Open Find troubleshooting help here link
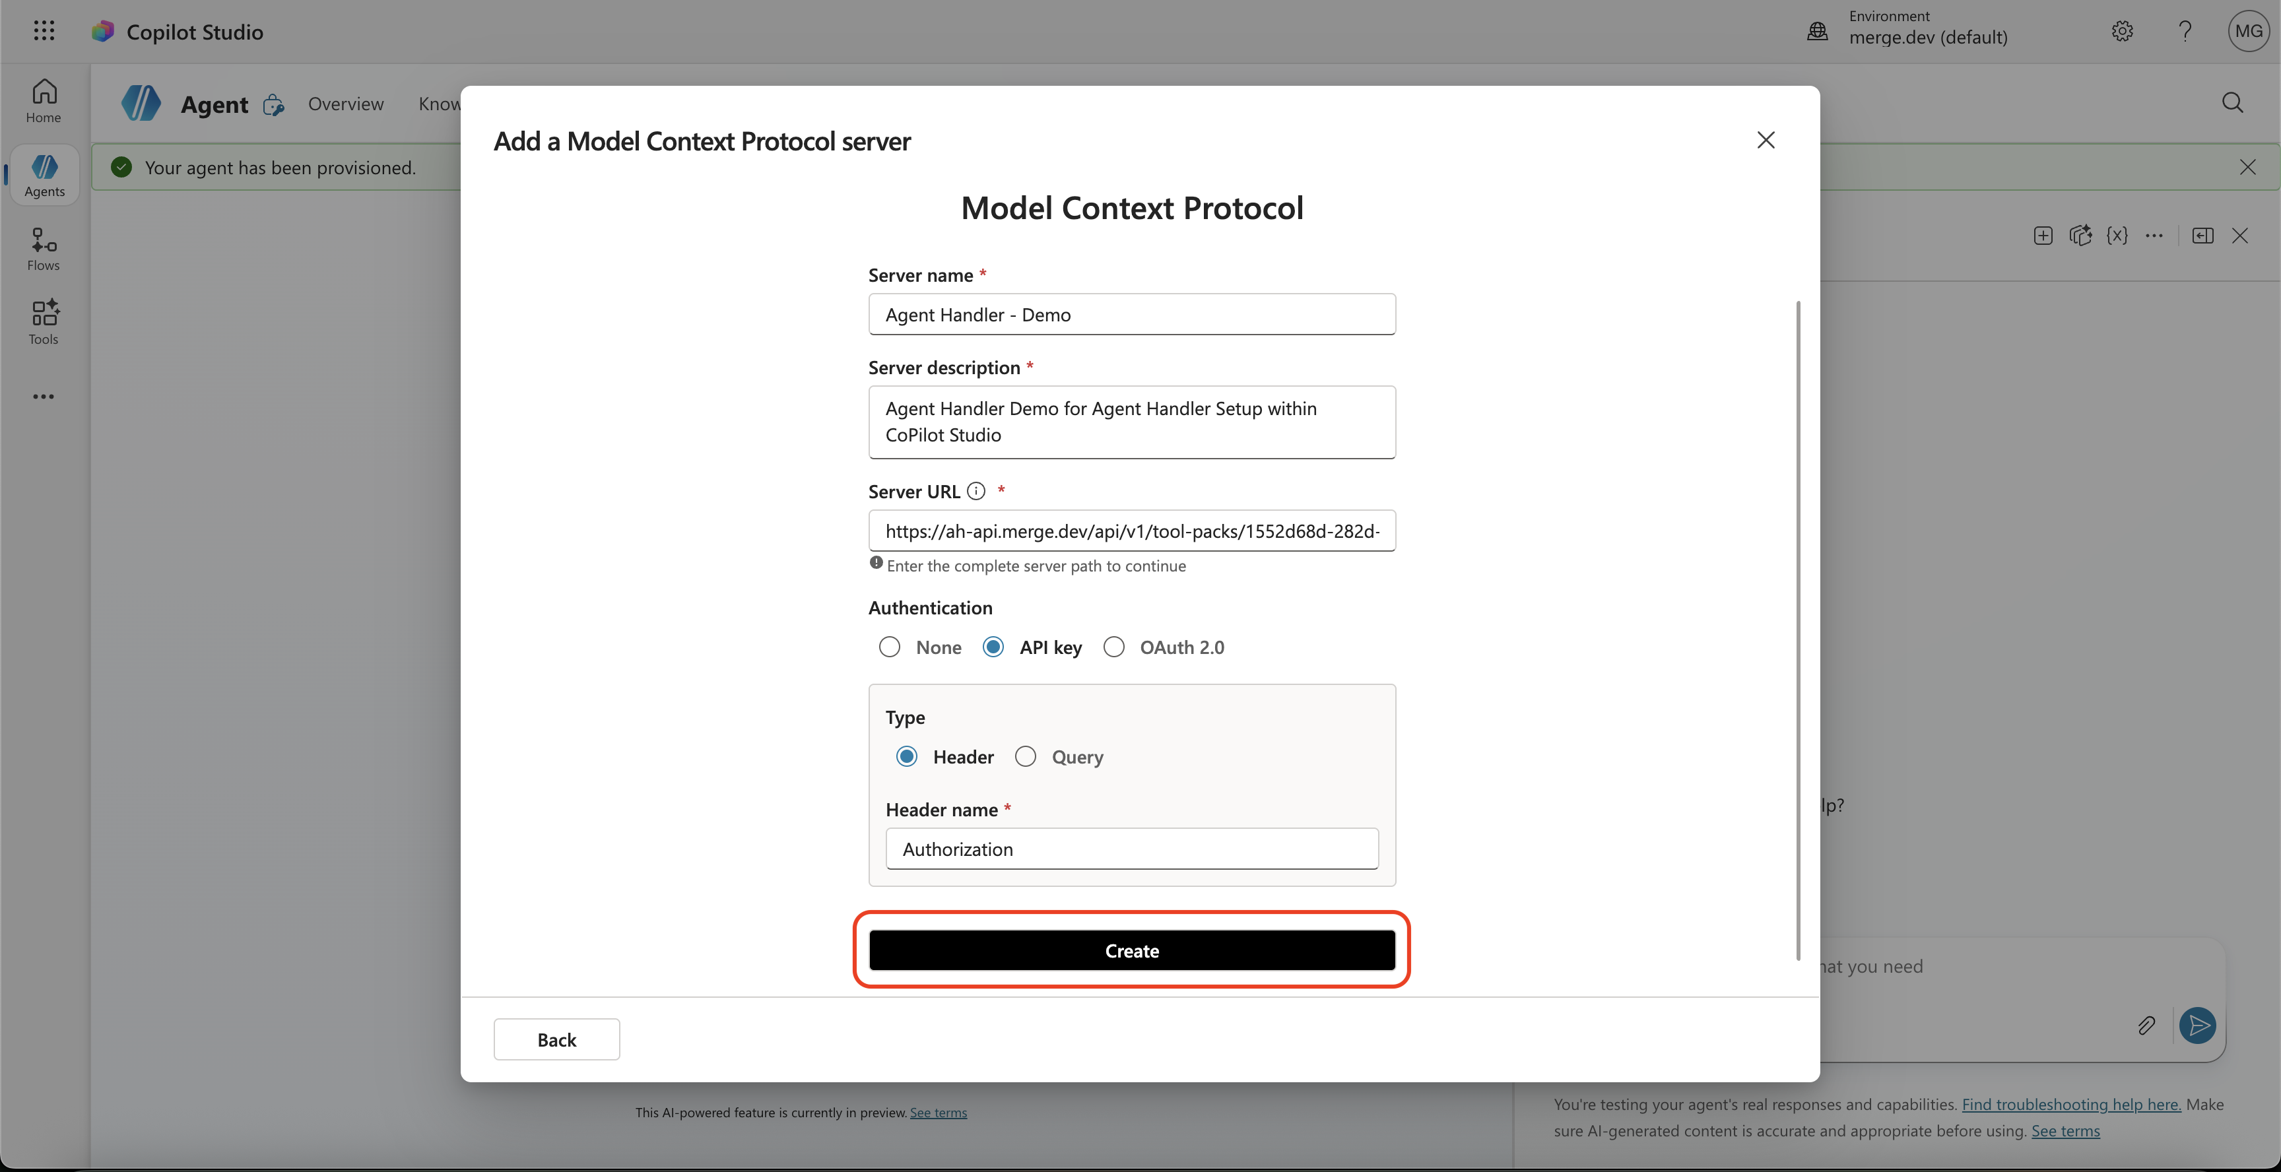Viewport: 2281px width, 1172px height. click(2071, 1104)
